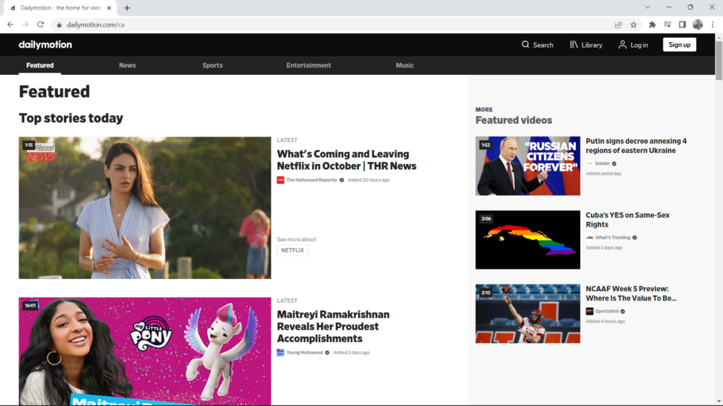Viewport: 723px width, 406px height.
Task: Click Log in
Action: click(x=633, y=45)
